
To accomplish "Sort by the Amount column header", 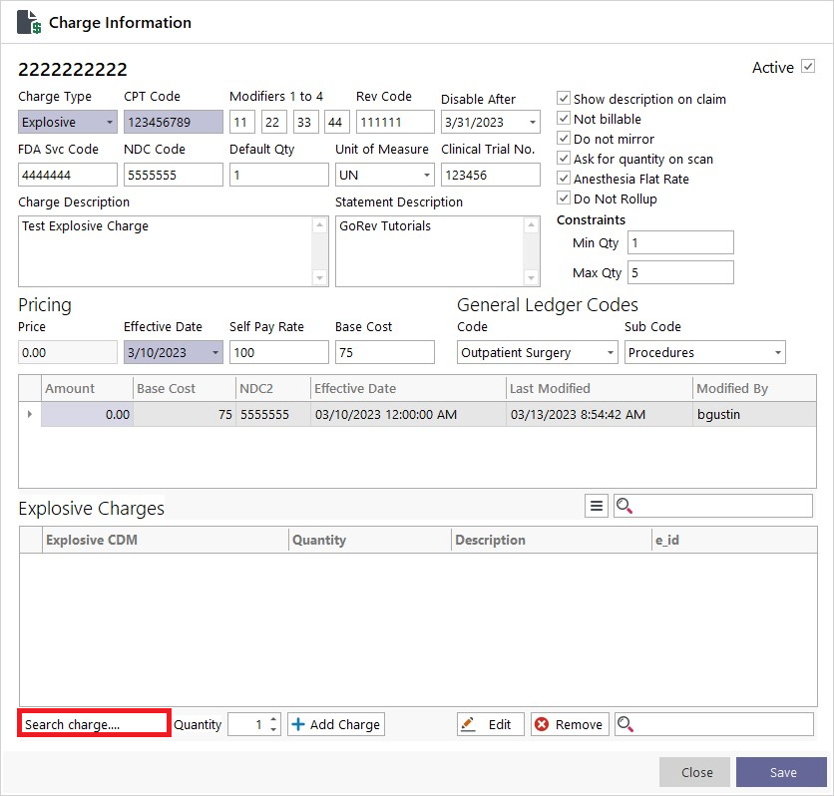I will coord(87,389).
